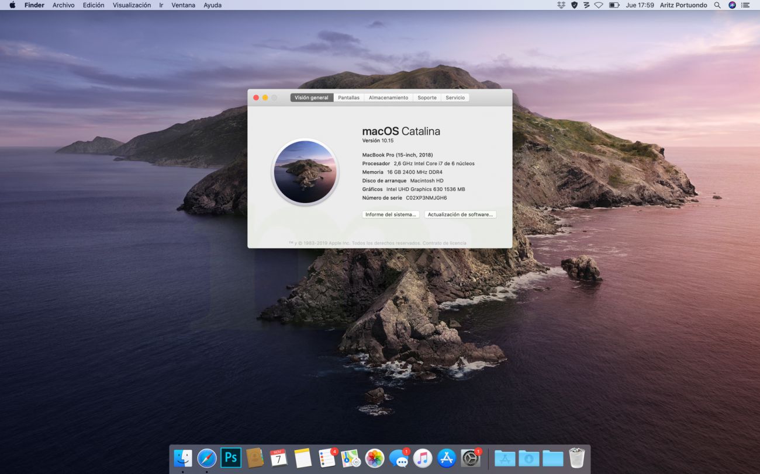This screenshot has width=760, height=474.
Task: Launch Maps from the Dock
Action: pos(351,458)
